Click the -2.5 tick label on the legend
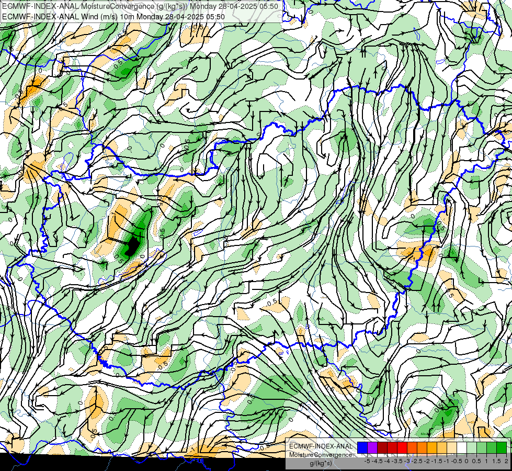 point(418,461)
